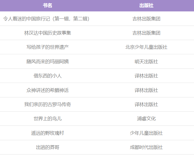Select the book 众神讲述的希腊神话
Screen dimensions: 194x155
point(48,90)
